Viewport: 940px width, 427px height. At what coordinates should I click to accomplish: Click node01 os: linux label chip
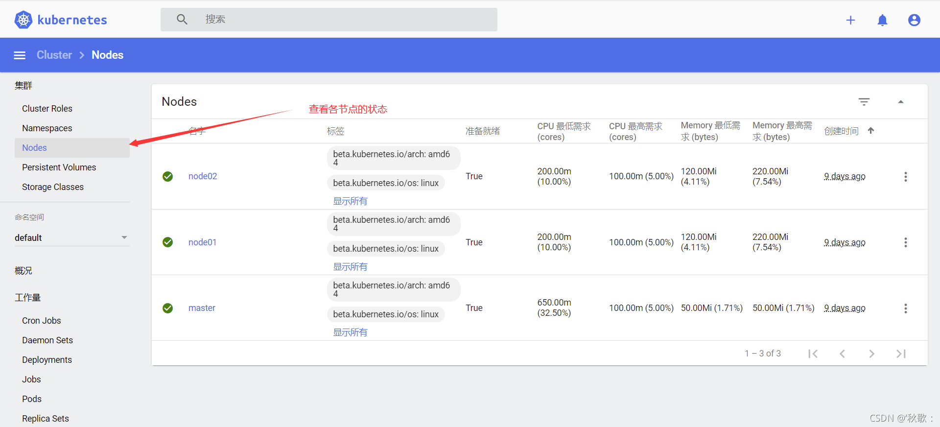(x=386, y=249)
